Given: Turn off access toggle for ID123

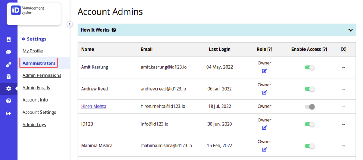Looking at the screenshot, I should pyautogui.click(x=309, y=124).
